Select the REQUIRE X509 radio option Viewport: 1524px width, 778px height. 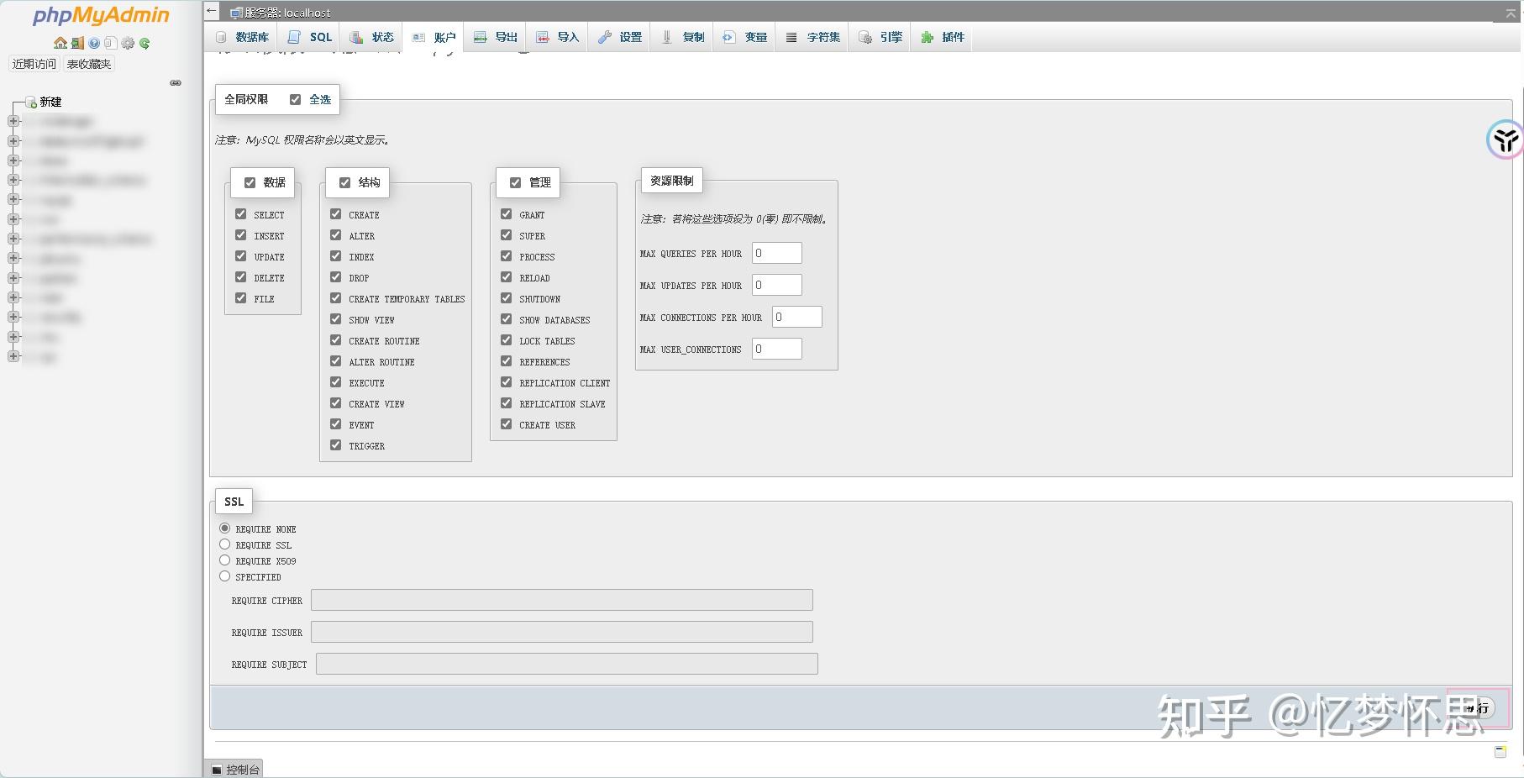pyautogui.click(x=224, y=560)
